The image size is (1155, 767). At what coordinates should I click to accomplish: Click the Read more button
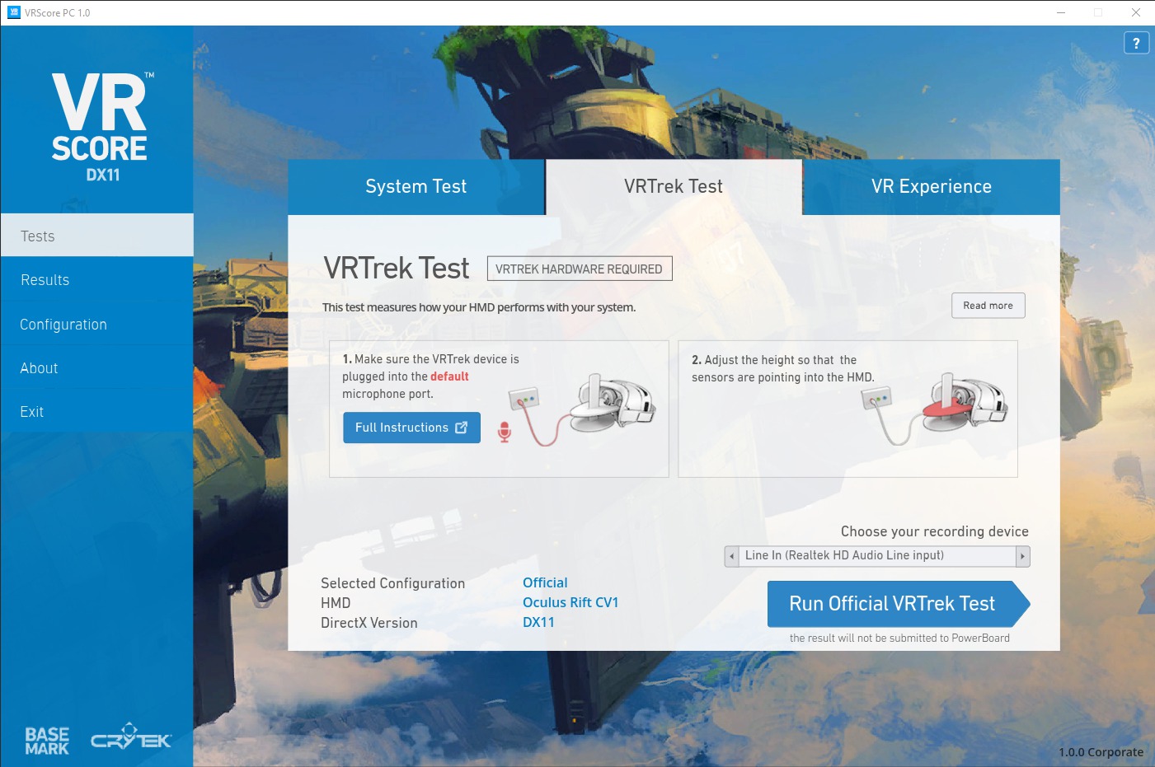click(x=988, y=306)
